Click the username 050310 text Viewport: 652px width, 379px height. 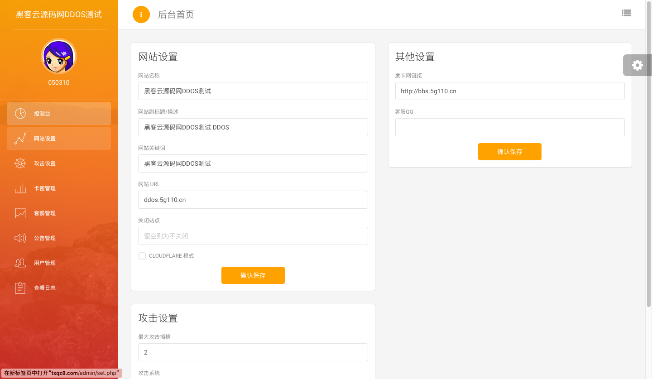(59, 83)
